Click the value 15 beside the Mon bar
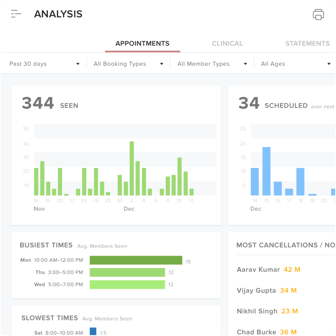 pos(188,262)
